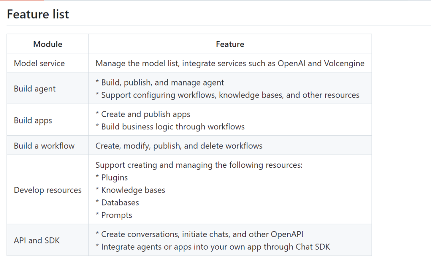Click the OpenAI and Volcengine description text
This screenshot has width=431, height=260.
(229, 63)
